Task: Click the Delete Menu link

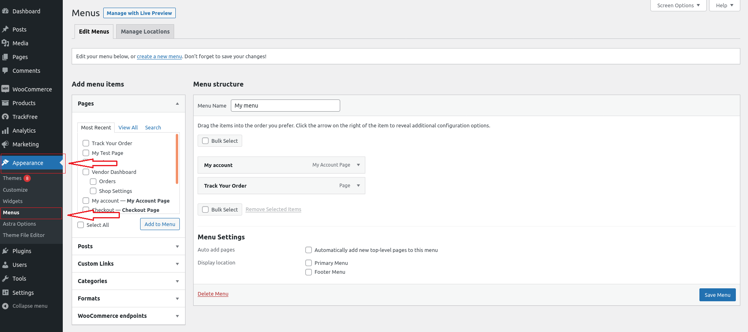Action: [213, 294]
